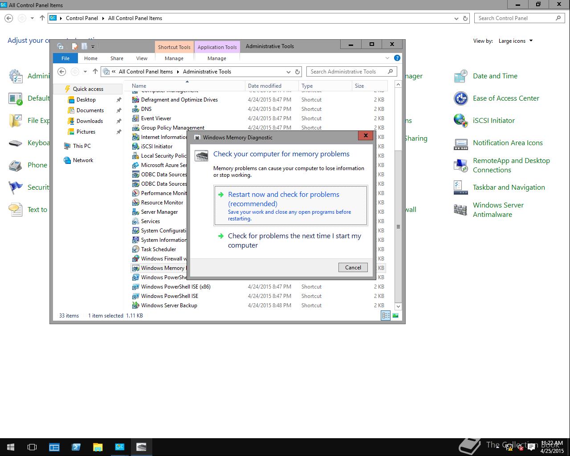
Task: Select This PC in navigation pane
Action: tap(81, 146)
